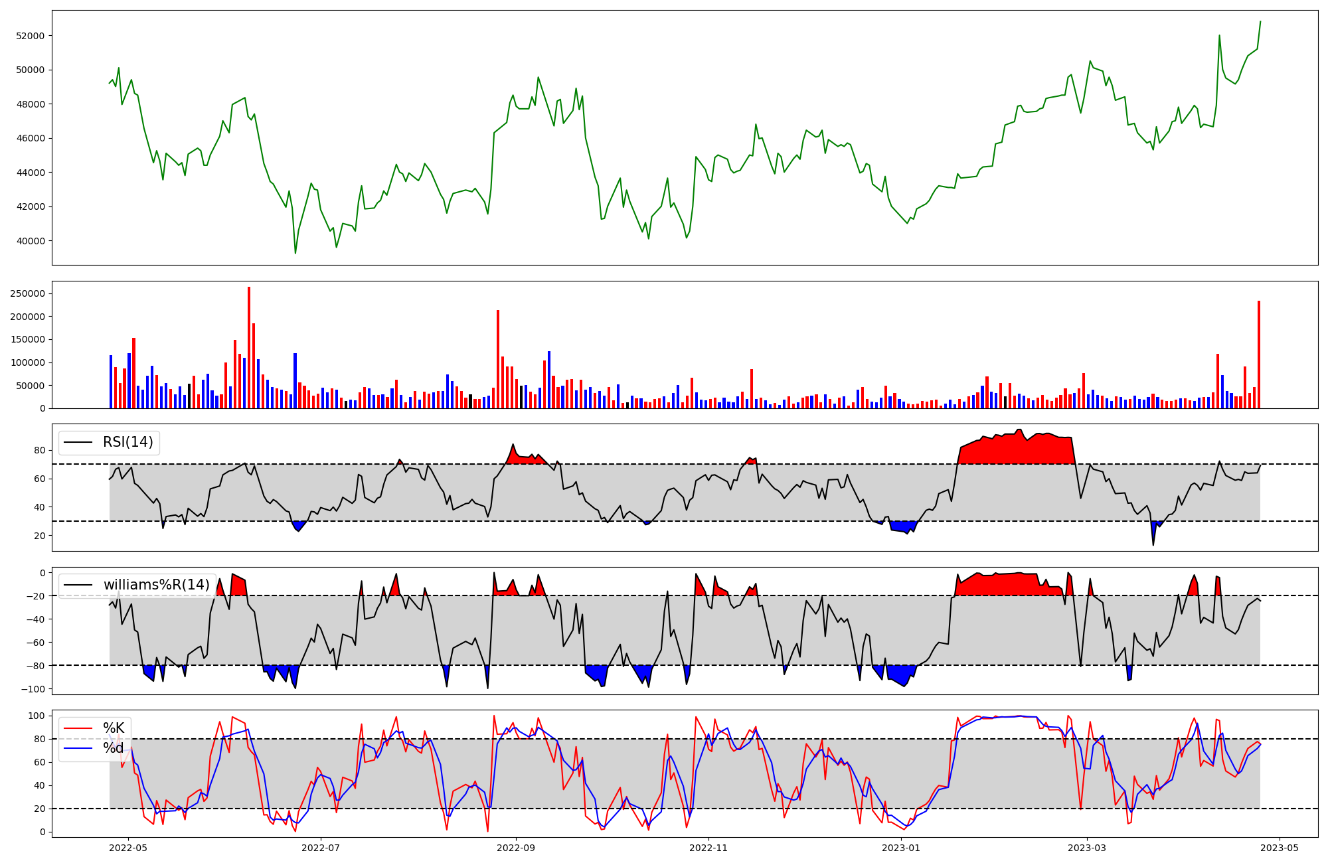The width and height of the screenshot is (1328, 863).
Task: Click the -60 label on Williams %R axis
Action: pos(36,643)
